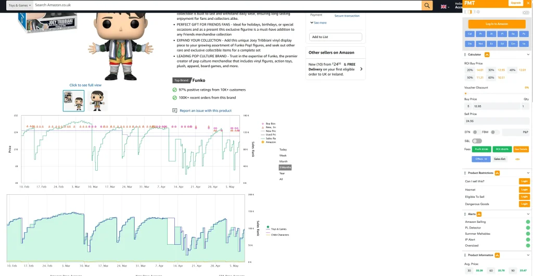The image size is (533, 276).
Task: Expand the Alerts section chevron
Action: (528, 214)
